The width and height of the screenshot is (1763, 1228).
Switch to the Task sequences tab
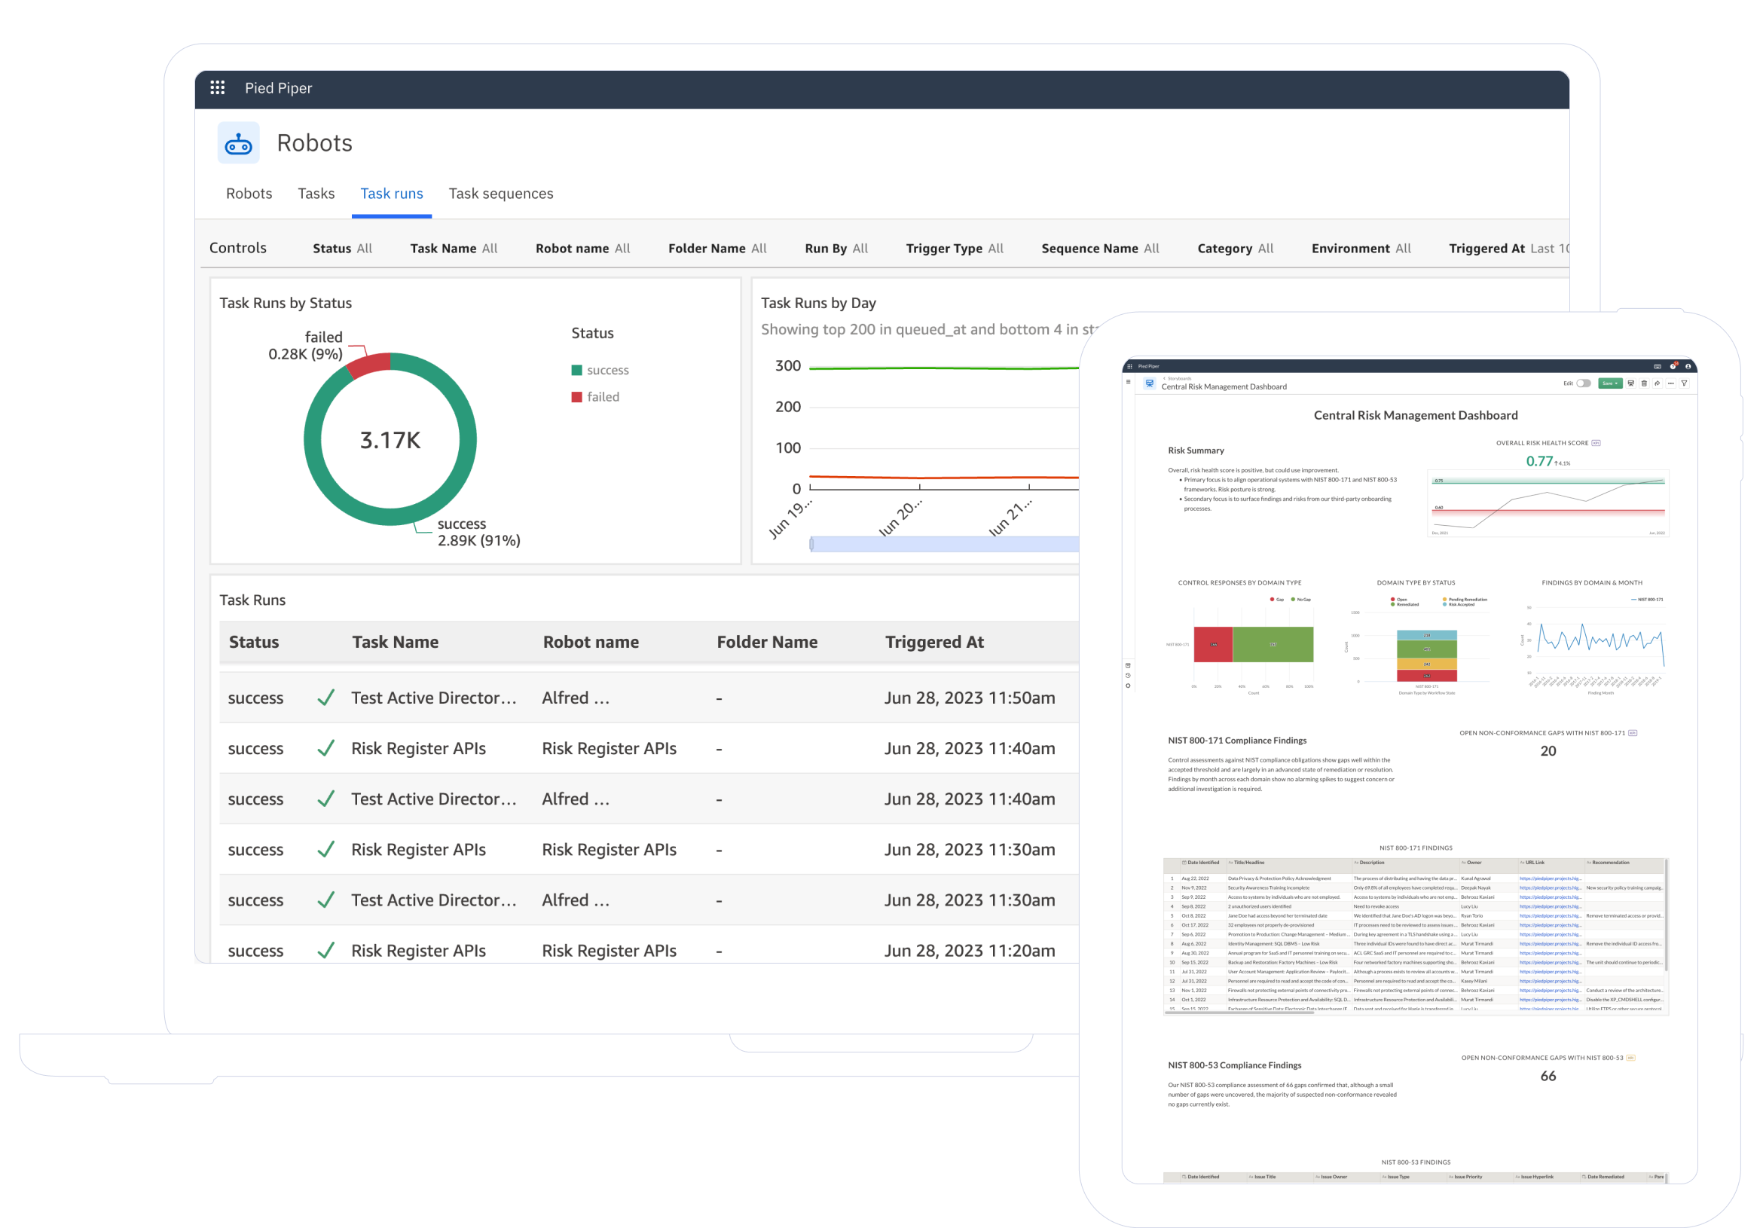tap(500, 194)
